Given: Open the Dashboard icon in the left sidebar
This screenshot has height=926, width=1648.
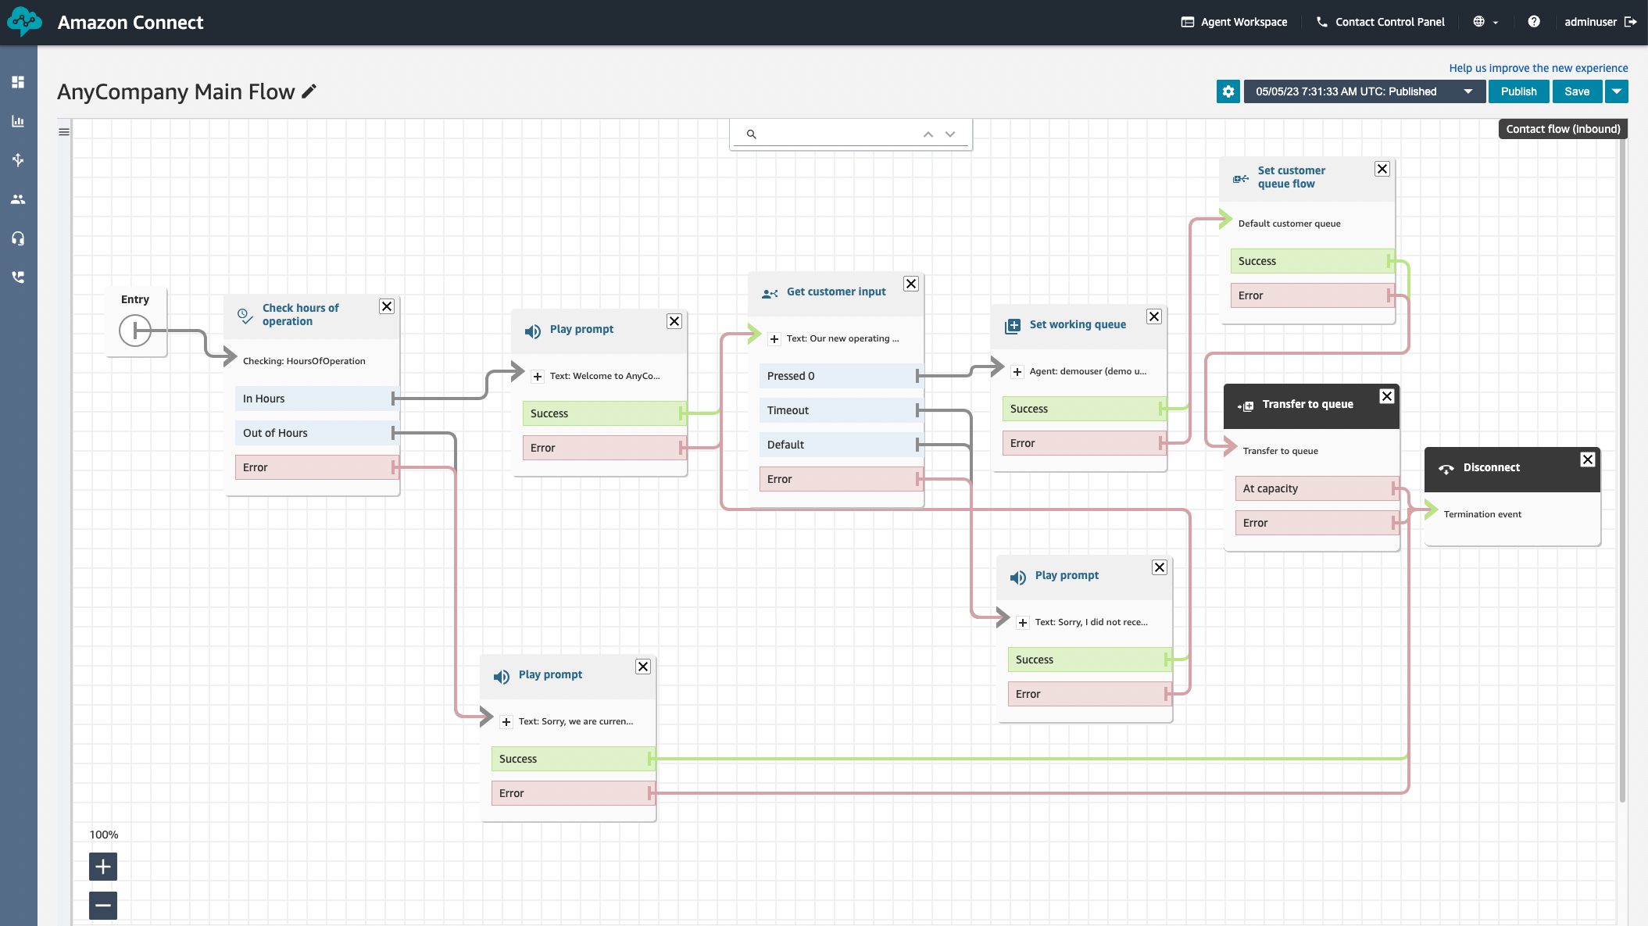Looking at the screenshot, I should pos(18,82).
